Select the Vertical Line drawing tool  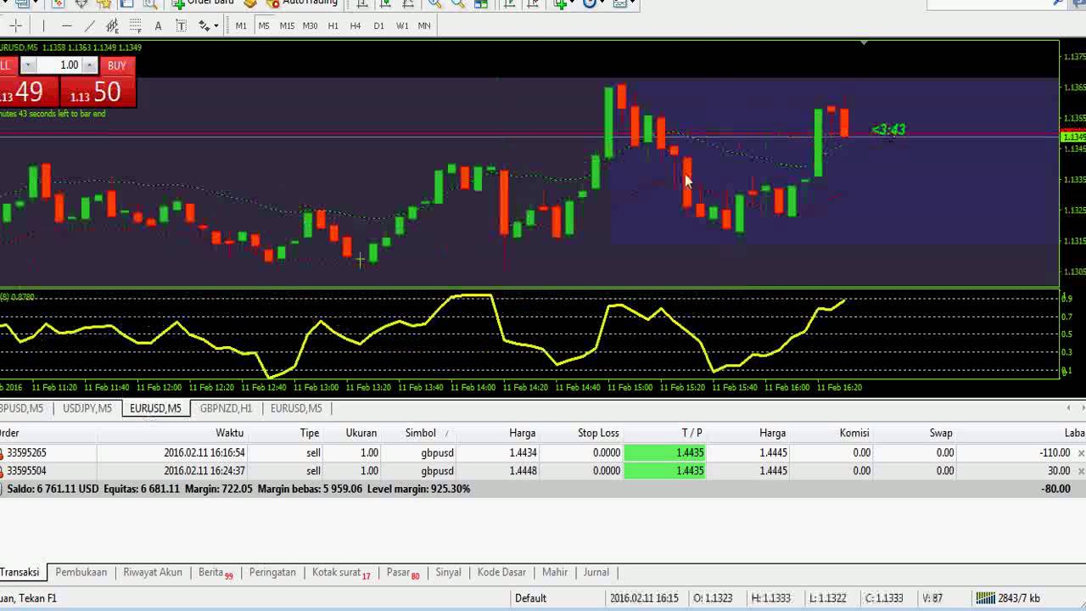point(43,26)
